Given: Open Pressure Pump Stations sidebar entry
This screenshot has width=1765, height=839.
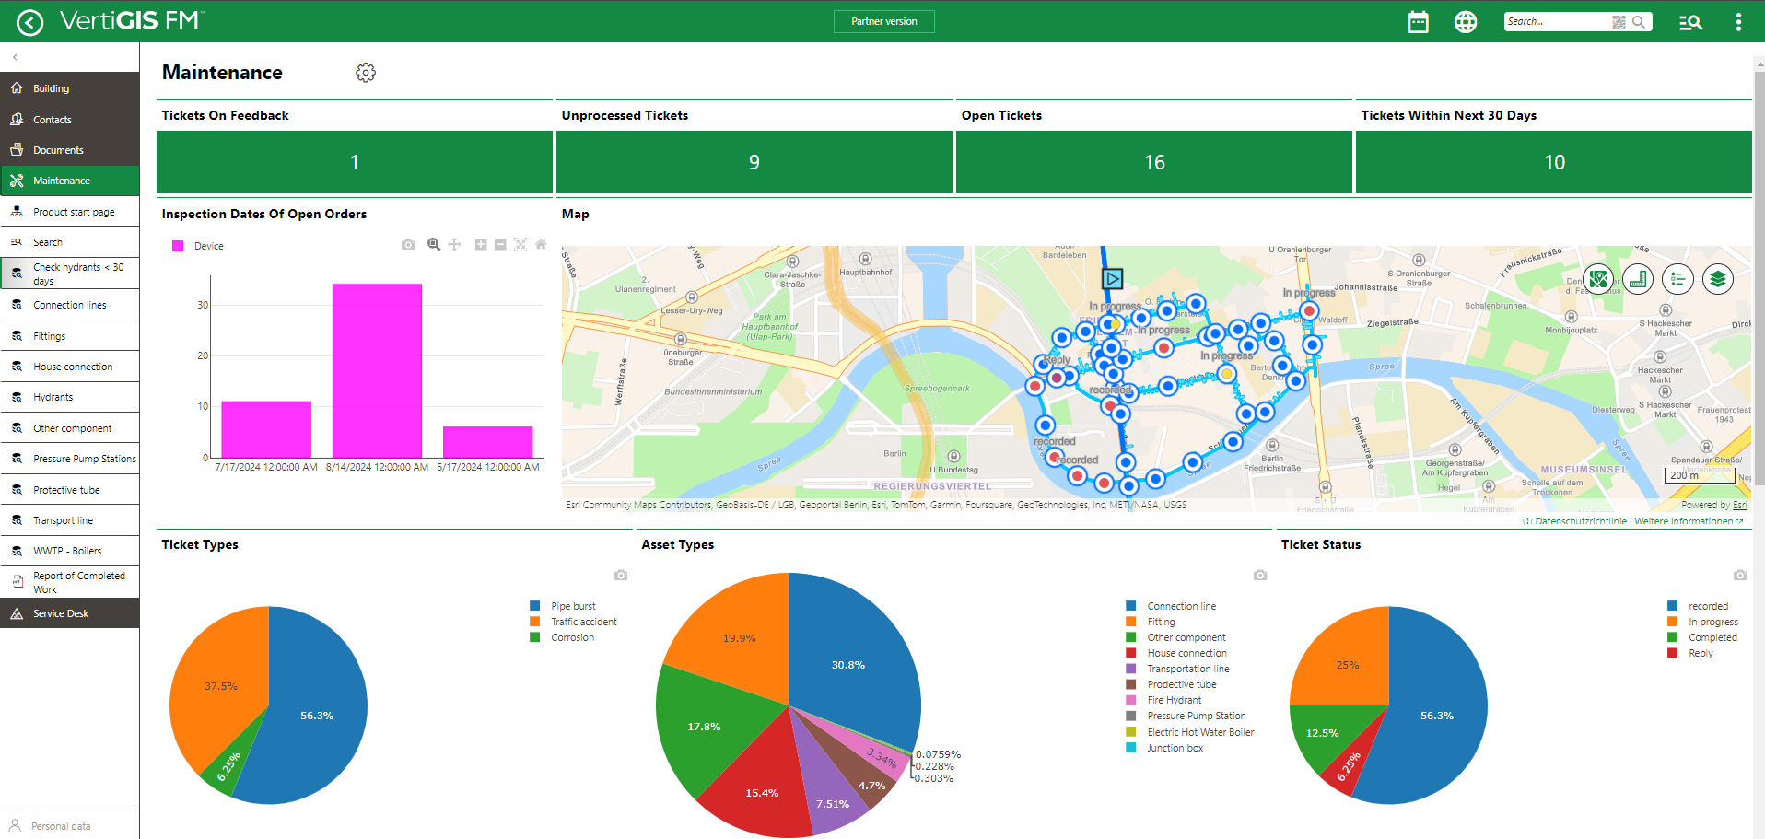Looking at the screenshot, I should [70, 459].
